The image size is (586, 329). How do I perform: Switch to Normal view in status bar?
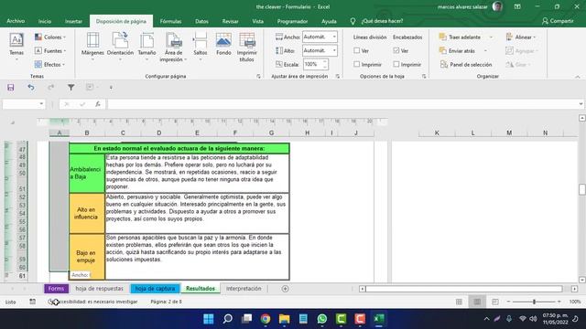459,302
